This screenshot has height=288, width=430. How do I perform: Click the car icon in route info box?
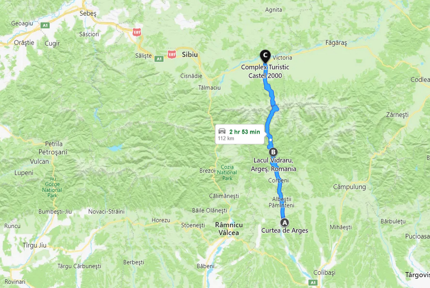point(222,131)
